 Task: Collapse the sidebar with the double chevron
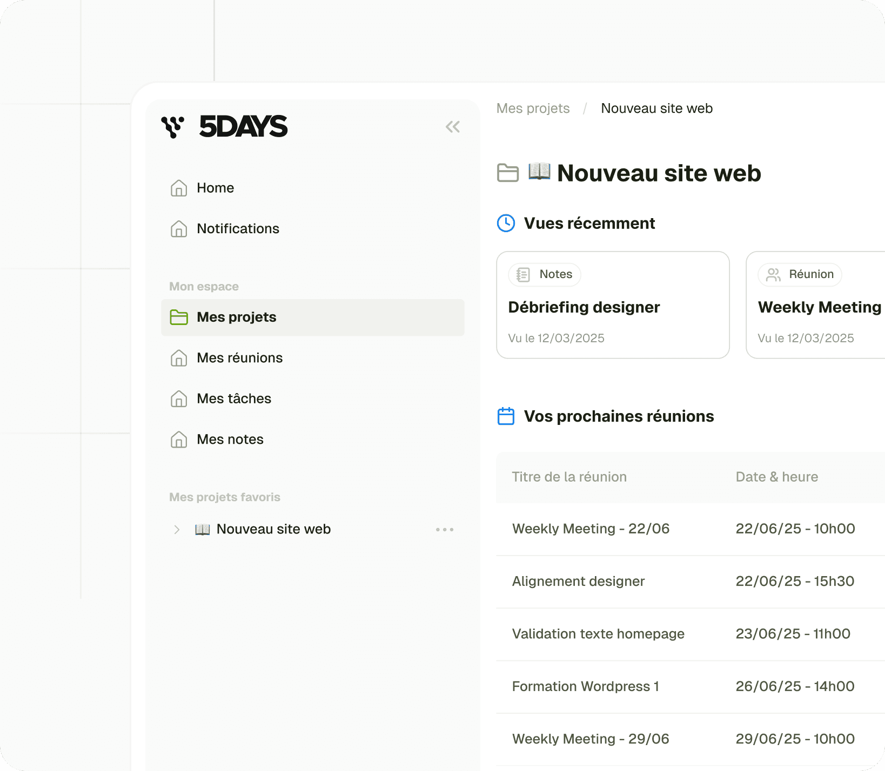point(453,126)
